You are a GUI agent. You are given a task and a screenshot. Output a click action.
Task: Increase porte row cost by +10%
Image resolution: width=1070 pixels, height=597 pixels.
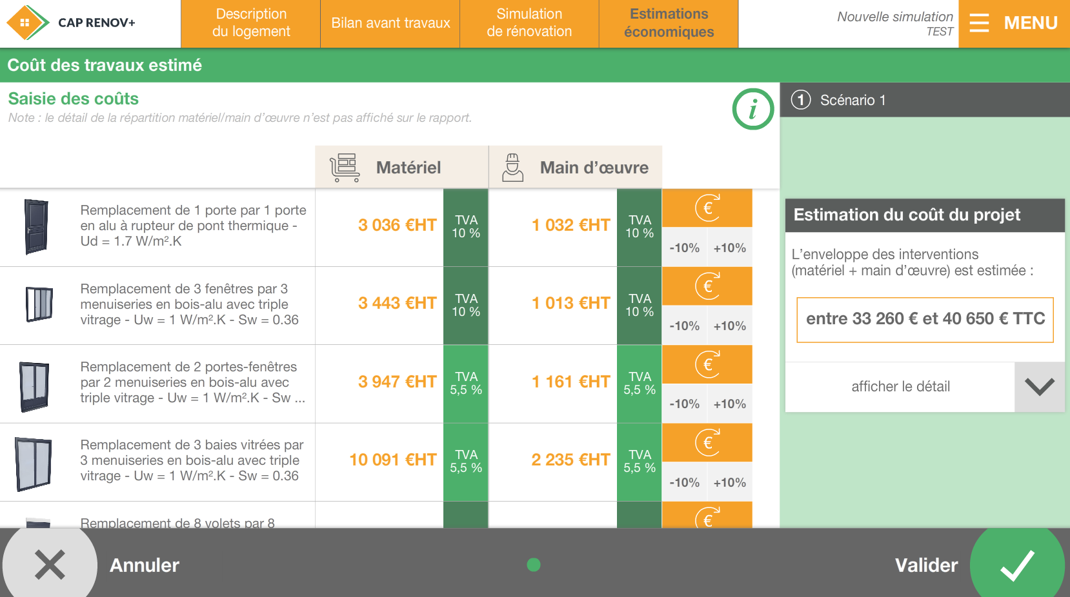(x=730, y=248)
